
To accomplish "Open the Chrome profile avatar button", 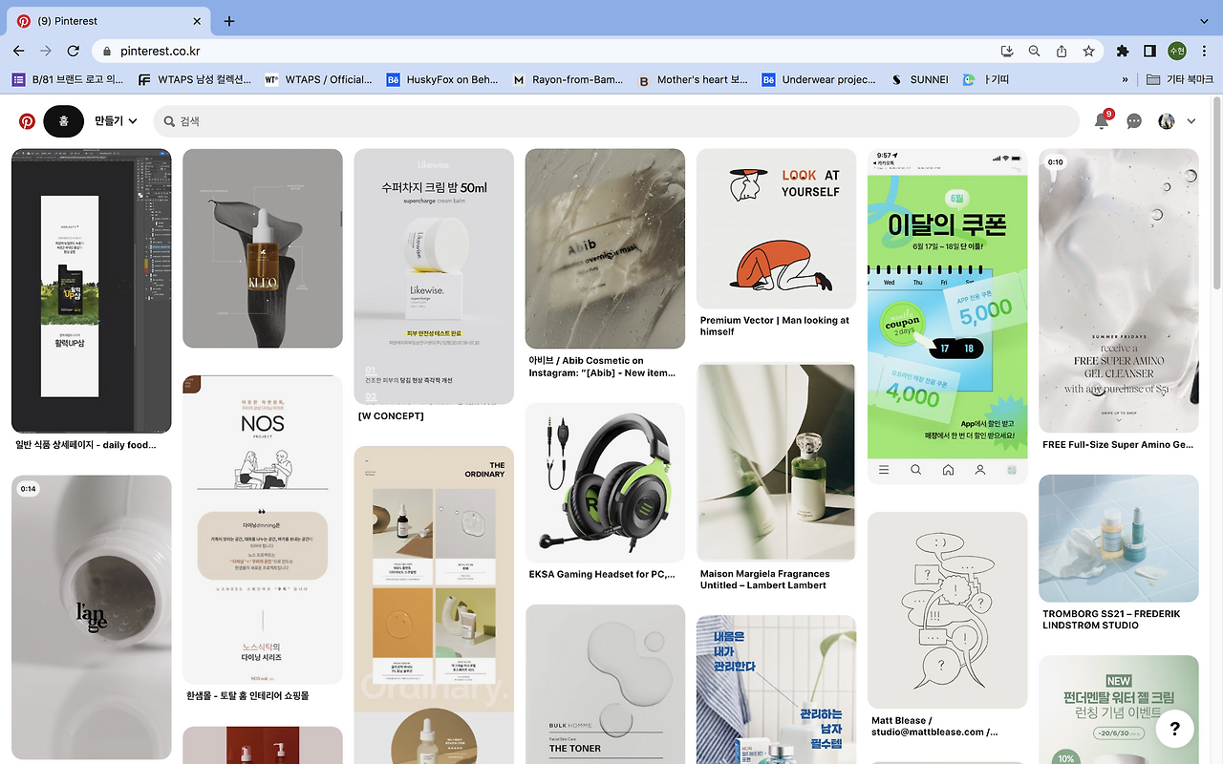I will tap(1177, 51).
